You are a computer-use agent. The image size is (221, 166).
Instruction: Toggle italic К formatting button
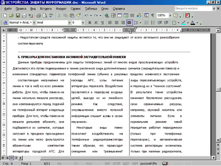(96, 23)
